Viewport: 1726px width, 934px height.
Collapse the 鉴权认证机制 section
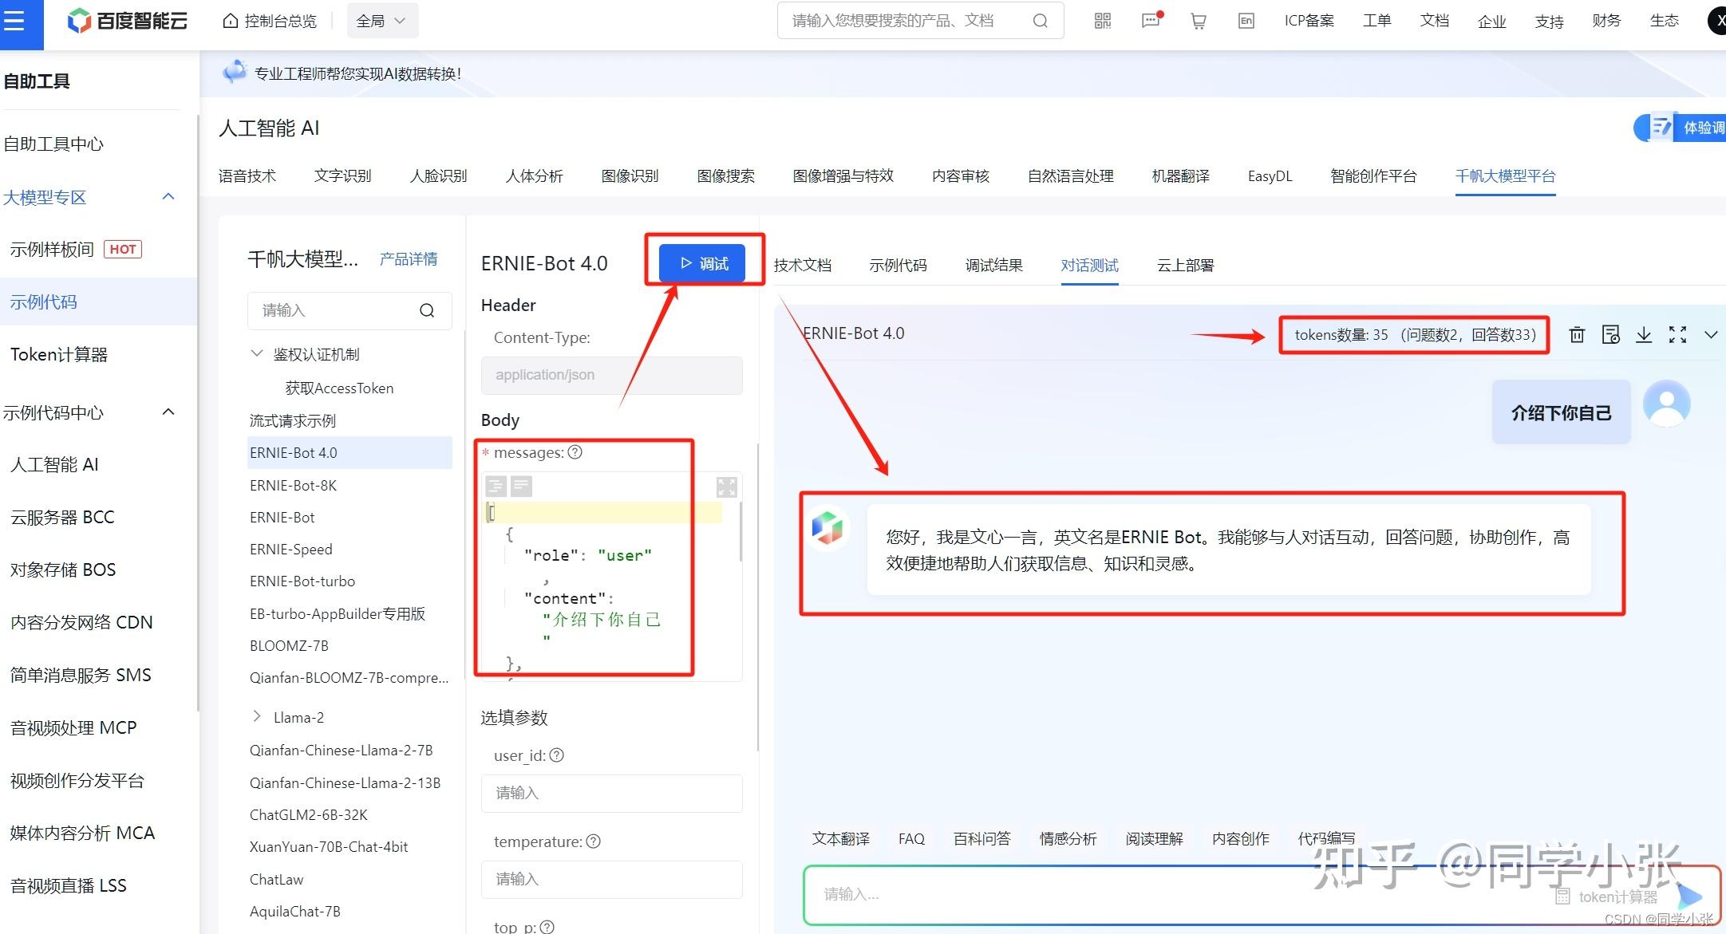[257, 353]
